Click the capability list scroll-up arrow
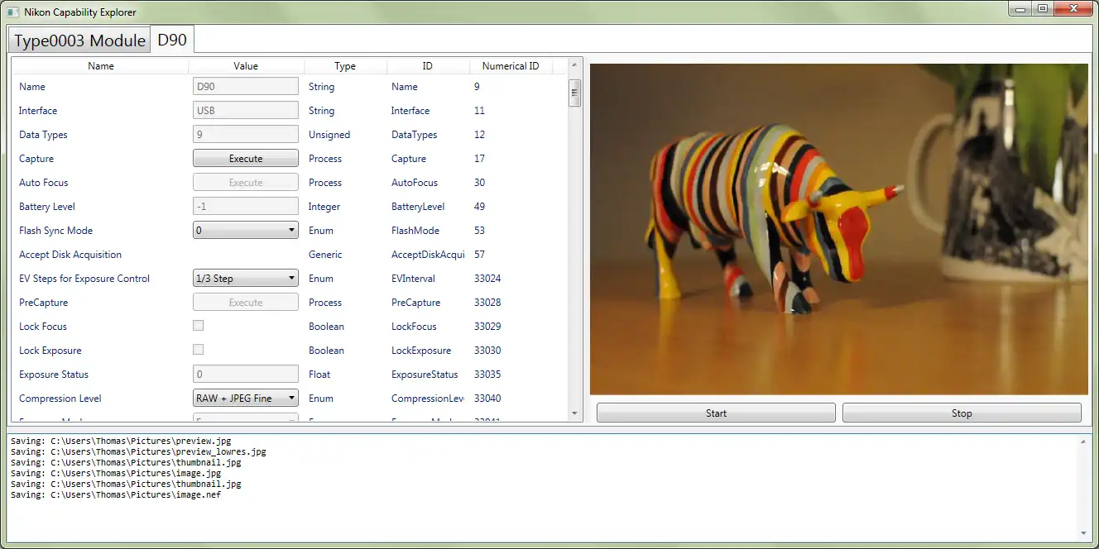The width and height of the screenshot is (1099, 549). tap(575, 66)
